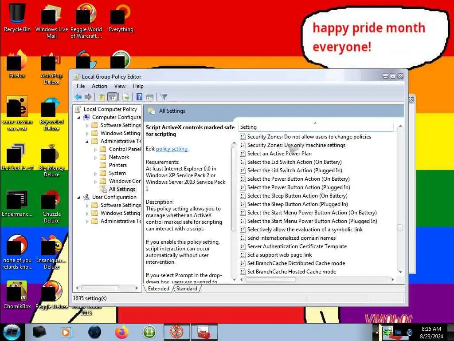
Task: Open Help with the blue question-mark icon
Action: click(139, 97)
